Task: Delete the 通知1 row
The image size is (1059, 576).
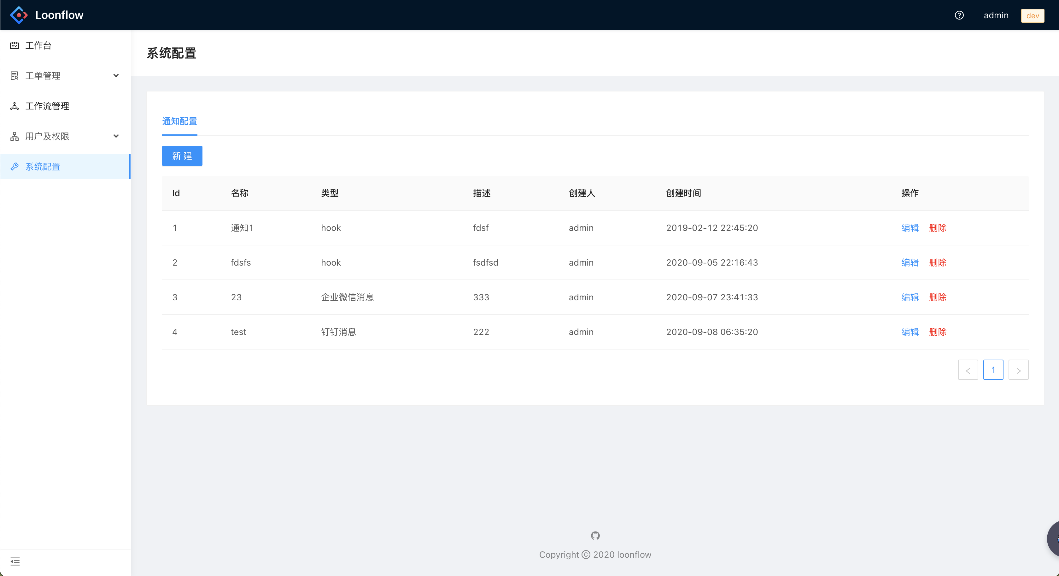Action: pyautogui.click(x=938, y=228)
